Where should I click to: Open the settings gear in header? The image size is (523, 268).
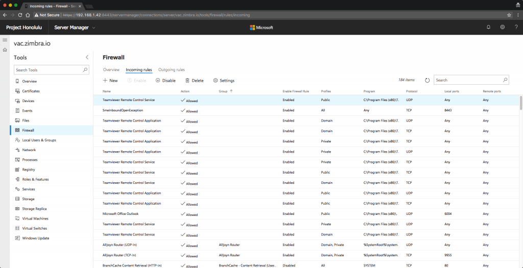[x=503, y=28]
